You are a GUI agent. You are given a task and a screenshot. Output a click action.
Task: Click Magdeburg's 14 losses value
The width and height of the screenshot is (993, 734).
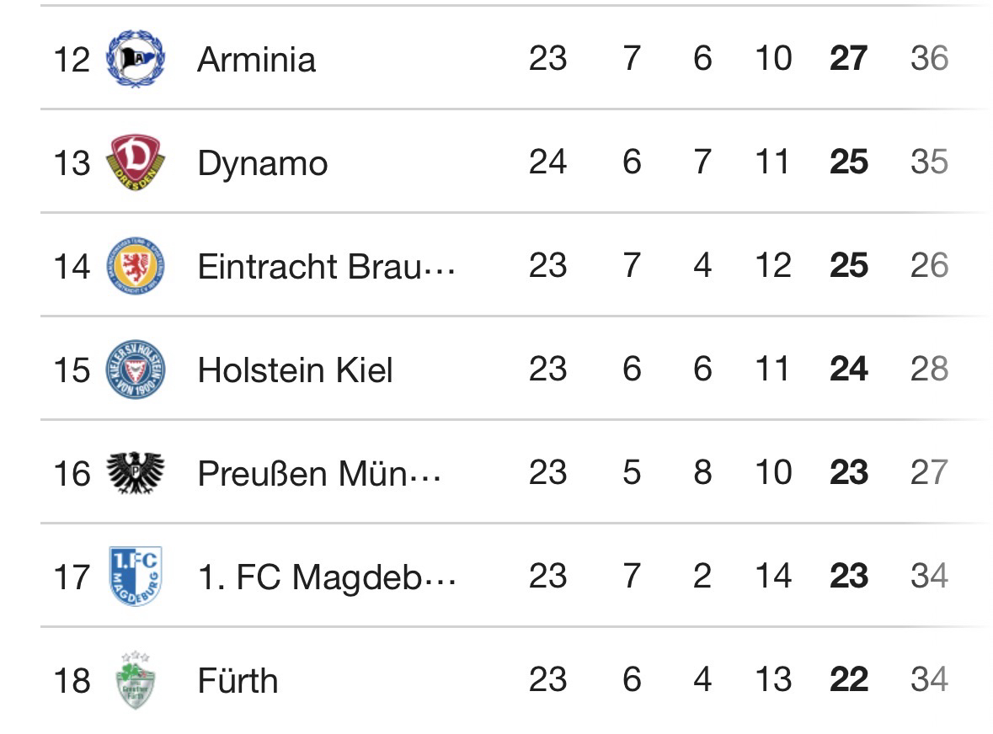point(773,577)
